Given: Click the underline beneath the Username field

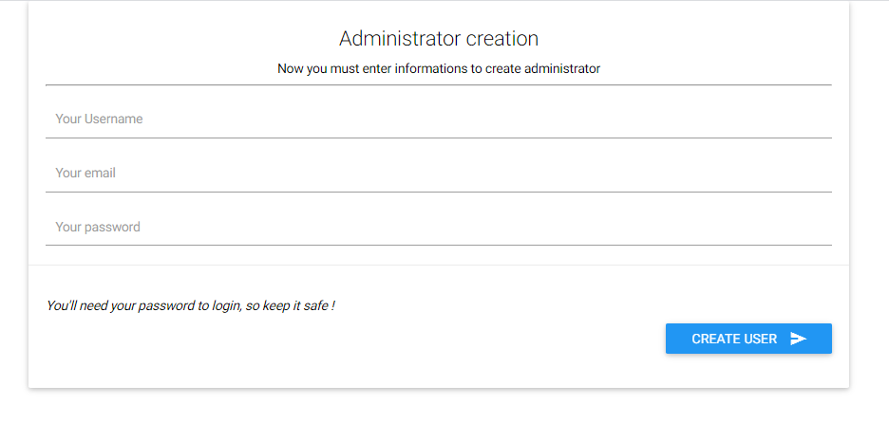Looking at the screenshot, I should tap(438, 138).
